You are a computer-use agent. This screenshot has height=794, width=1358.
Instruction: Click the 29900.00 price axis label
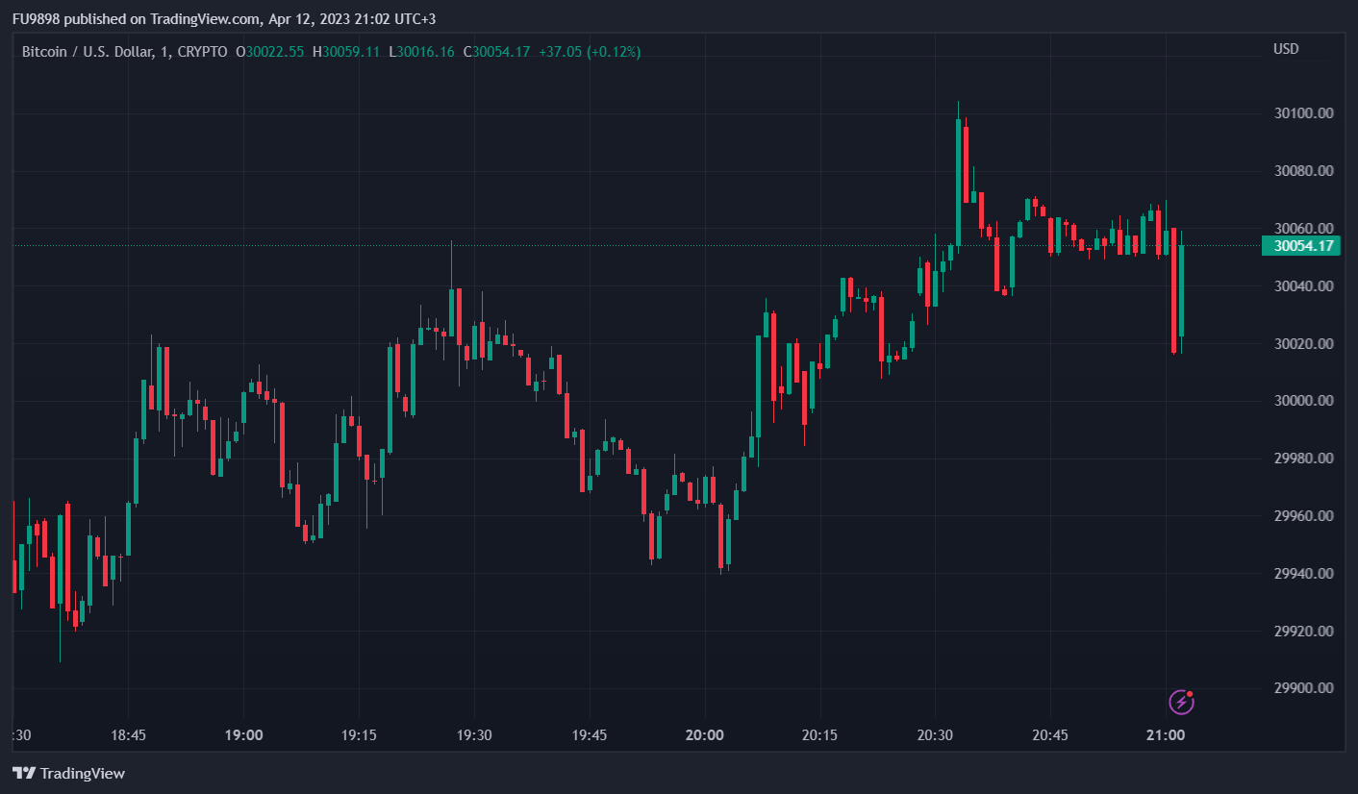click(x=1303, y=688)
